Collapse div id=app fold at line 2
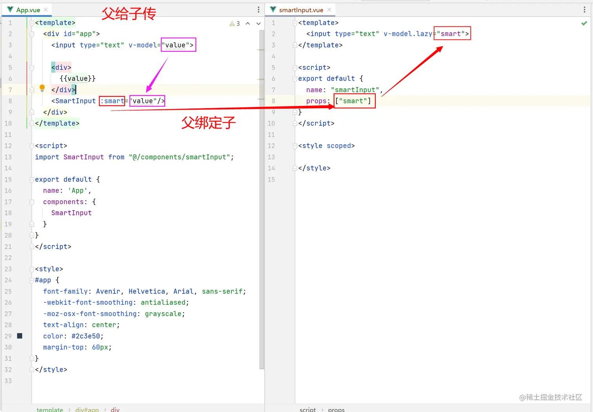The height and width of the screenshot is (412, 593). [32, 34]
